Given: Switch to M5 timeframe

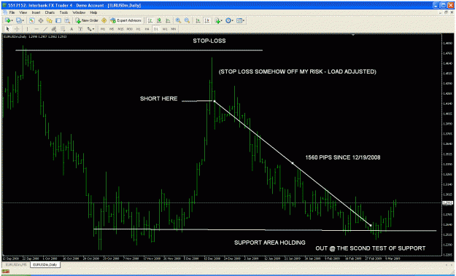Looking at the screenshot, I should click(x=112, y=28).
